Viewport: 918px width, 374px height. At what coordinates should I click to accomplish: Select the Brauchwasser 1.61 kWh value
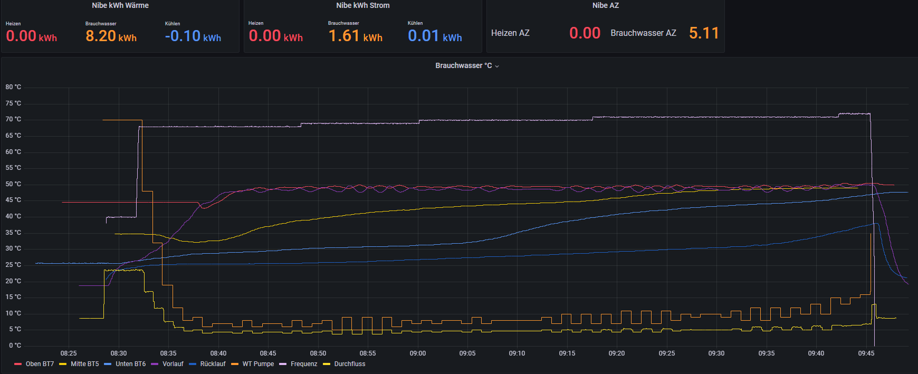(356, 36)
